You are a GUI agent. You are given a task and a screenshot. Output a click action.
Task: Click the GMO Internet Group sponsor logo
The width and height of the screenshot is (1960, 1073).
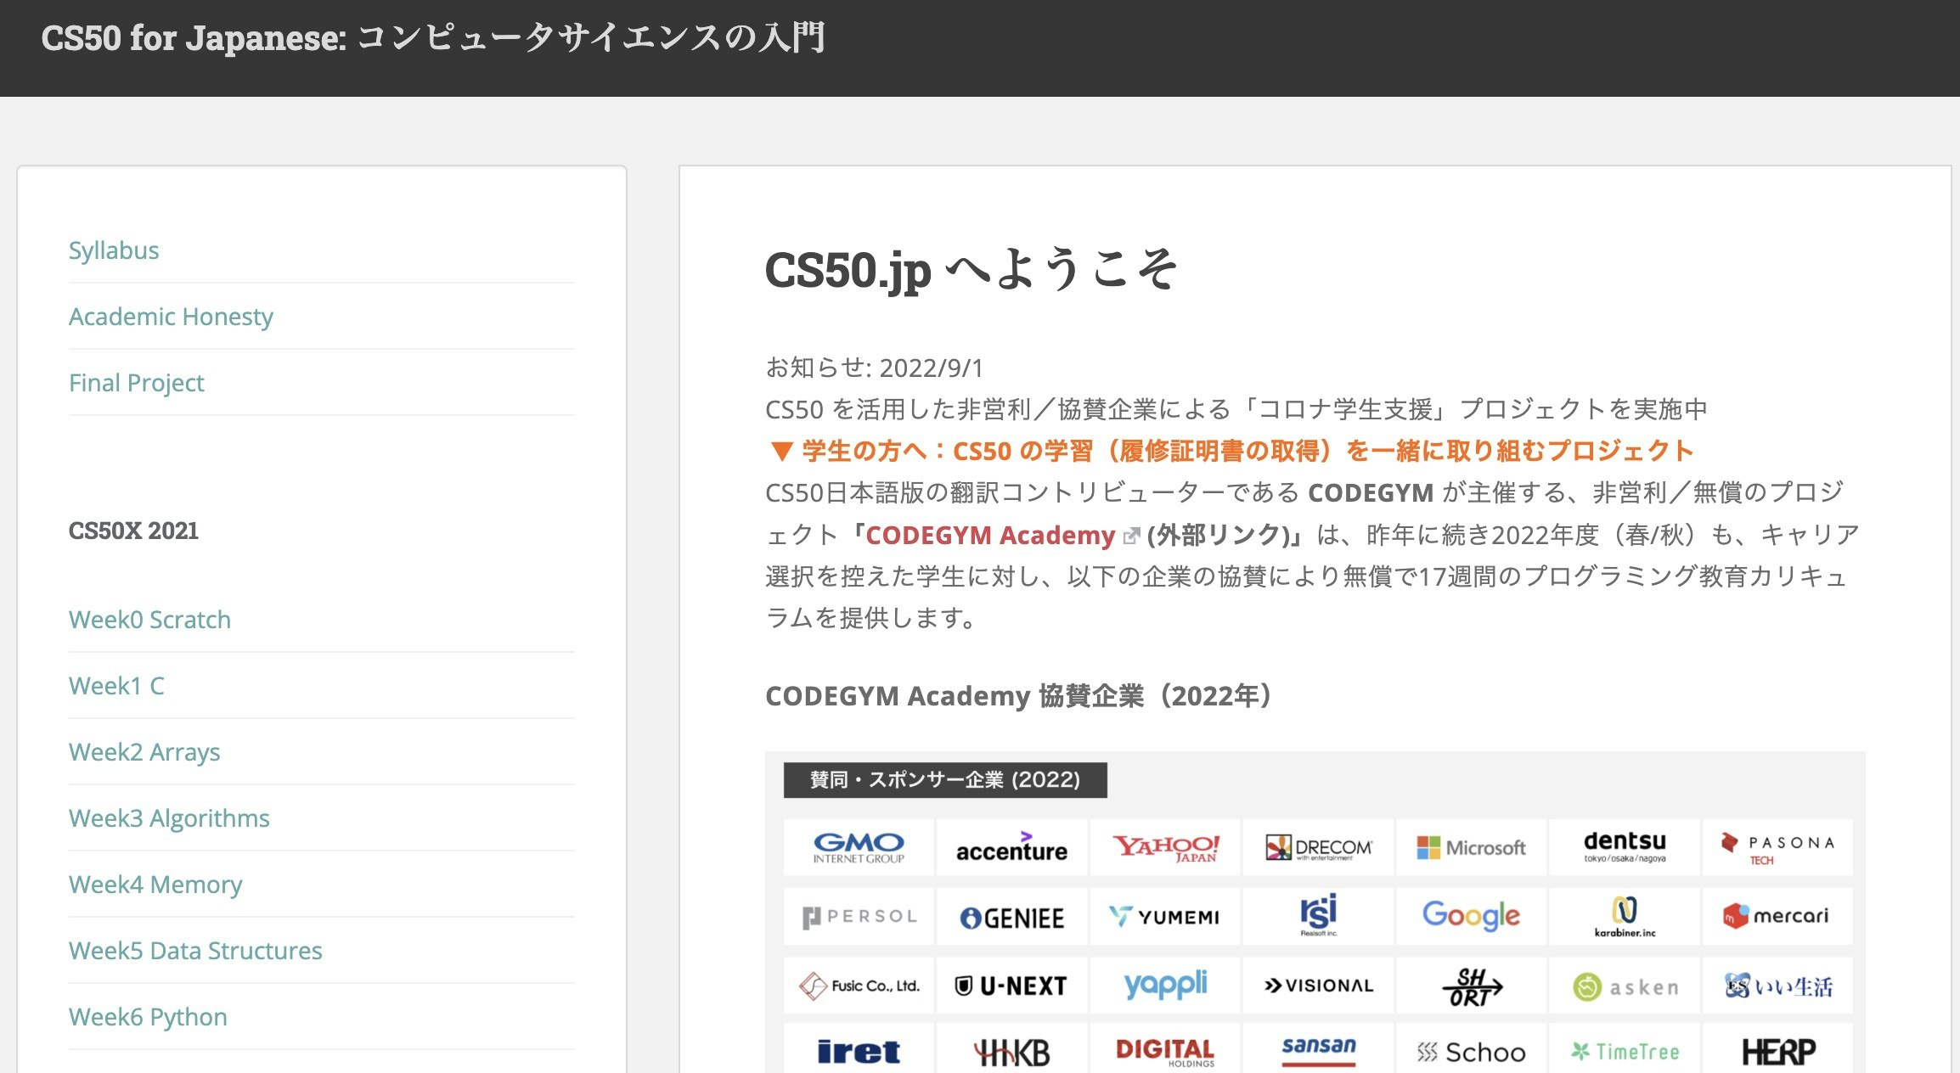(x=858, y=846)
